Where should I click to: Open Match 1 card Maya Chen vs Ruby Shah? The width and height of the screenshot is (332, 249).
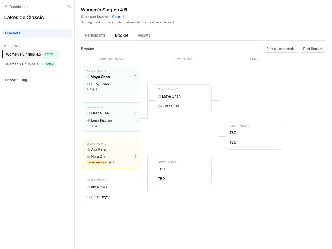tap(112, 81)
